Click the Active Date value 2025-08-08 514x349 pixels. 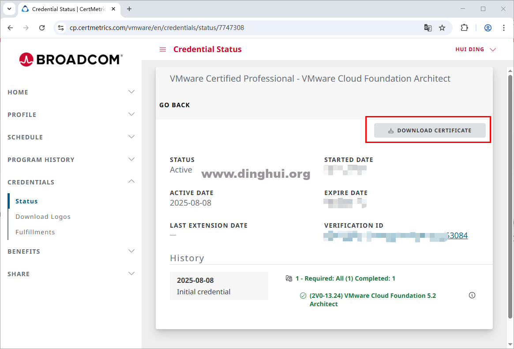point(191,203)
